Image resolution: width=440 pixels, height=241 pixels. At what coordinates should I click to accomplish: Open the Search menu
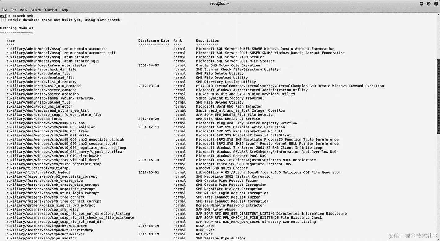click(x=36, y=10)
